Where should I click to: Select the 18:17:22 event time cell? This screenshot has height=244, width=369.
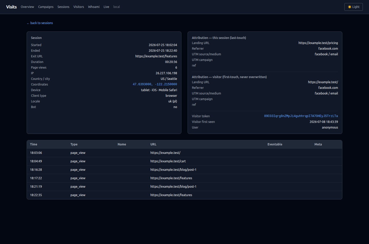[36, 178]
